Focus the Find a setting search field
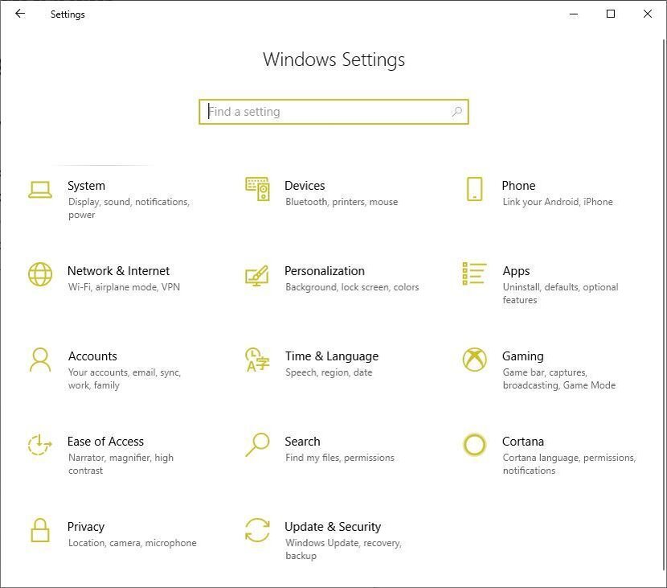 333,112
